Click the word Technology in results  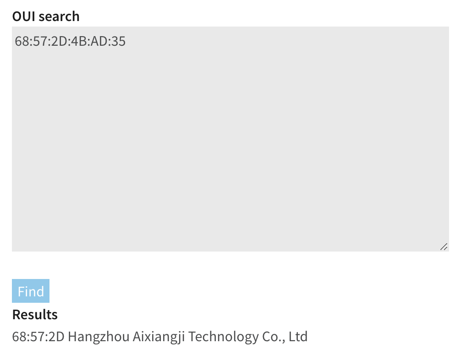223,337
